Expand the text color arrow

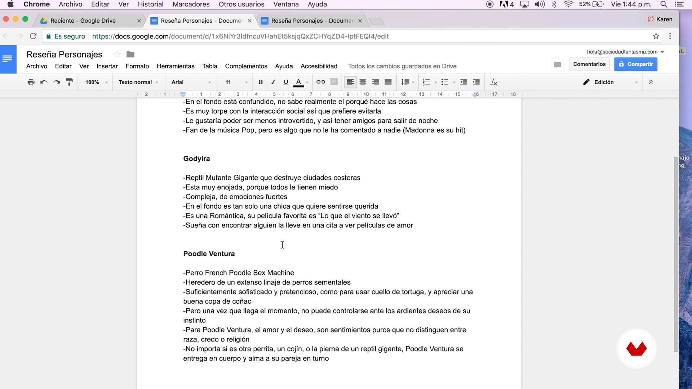pos(307,82)
